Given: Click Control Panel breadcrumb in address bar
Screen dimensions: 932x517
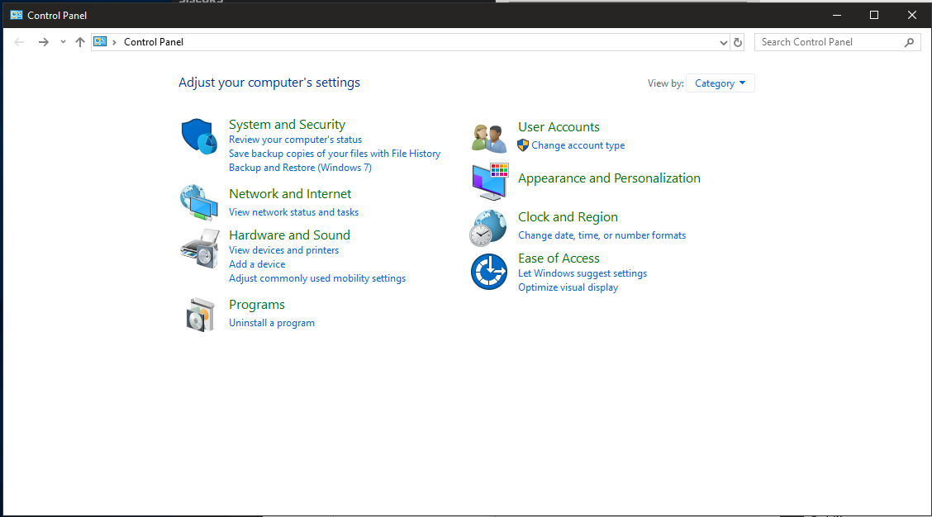Looking at the screenshot, I should (x=154, y=42).
